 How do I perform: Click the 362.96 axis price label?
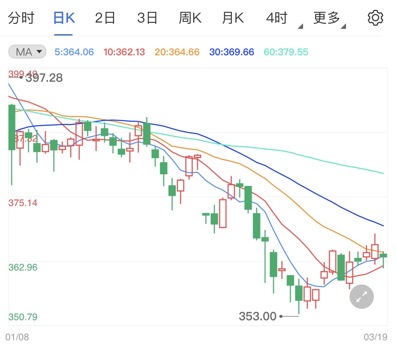tap(23, 267)
